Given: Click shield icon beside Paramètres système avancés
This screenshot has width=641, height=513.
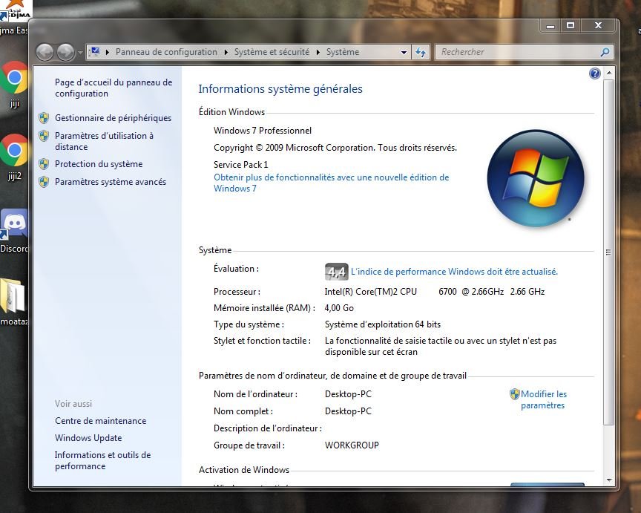Looking at the screenshot, I should click(44, 182).
